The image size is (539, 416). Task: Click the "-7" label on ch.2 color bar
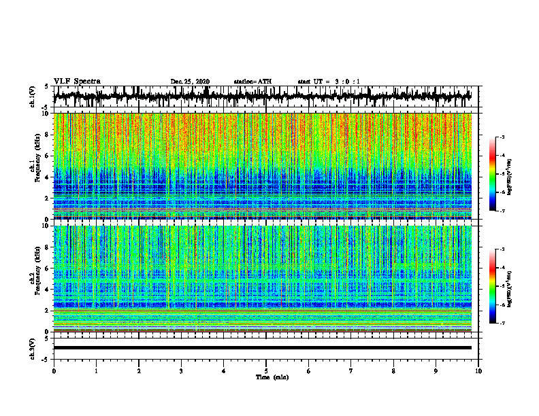click(502, 323)
